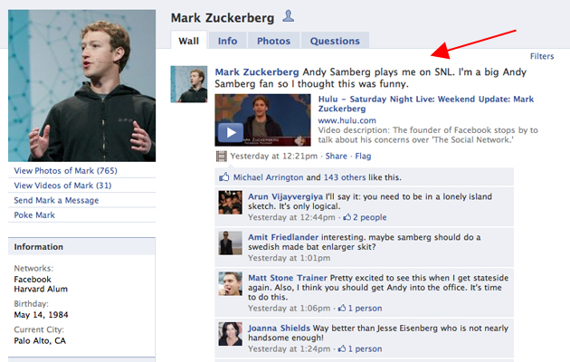570x362 pixels.
Task: Switch to the Photos tab
Action: (274, 41)
